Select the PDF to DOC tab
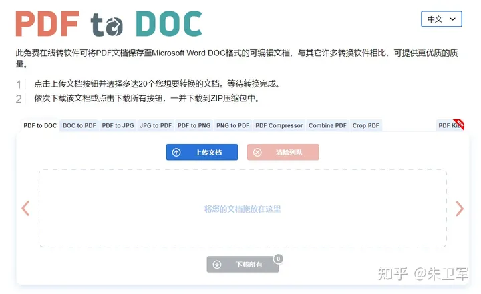 click(40, 125)
